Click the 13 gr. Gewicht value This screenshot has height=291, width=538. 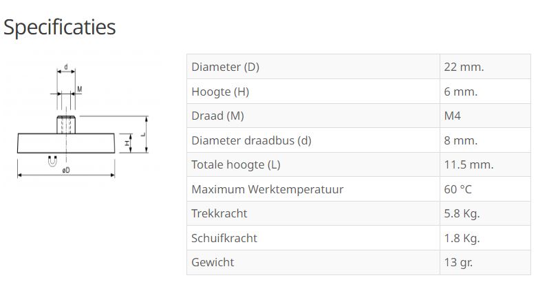(458, 262)
